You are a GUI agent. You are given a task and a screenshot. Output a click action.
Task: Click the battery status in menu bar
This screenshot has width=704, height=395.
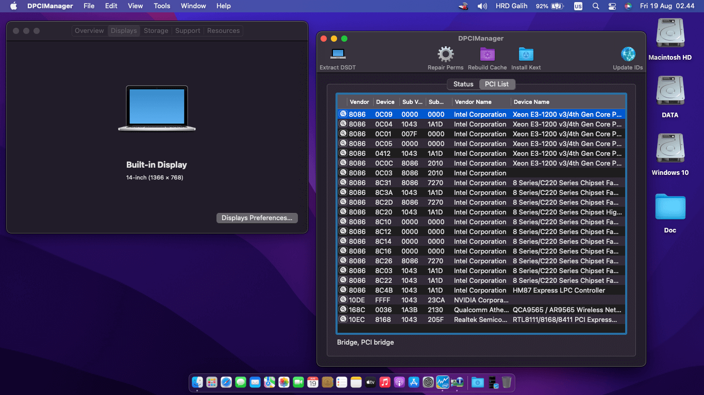[x=550, y=6]
